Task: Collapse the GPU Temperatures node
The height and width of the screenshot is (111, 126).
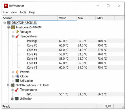Action: [12, 90]
